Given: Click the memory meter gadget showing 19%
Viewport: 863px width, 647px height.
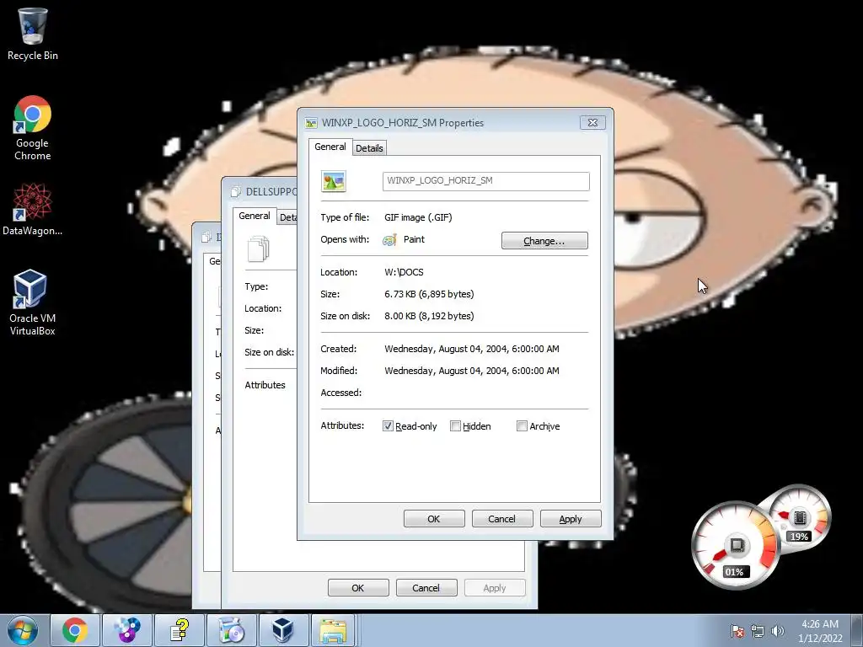Looking at the screenshot, I should [800, 518].
